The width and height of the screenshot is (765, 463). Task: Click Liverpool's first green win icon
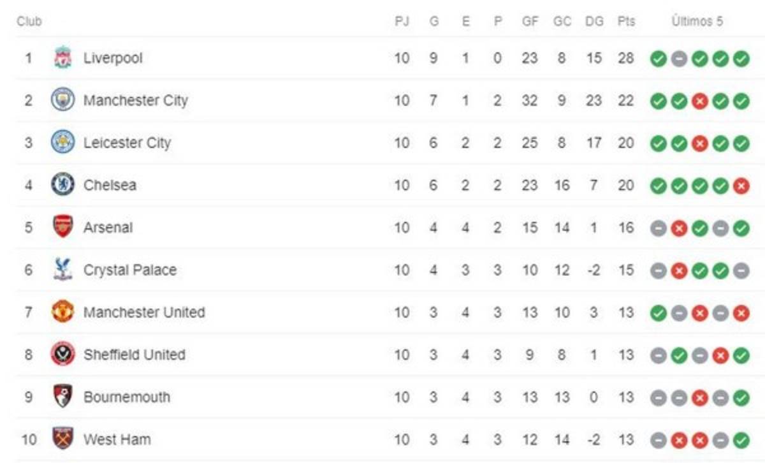click(658, 59)
